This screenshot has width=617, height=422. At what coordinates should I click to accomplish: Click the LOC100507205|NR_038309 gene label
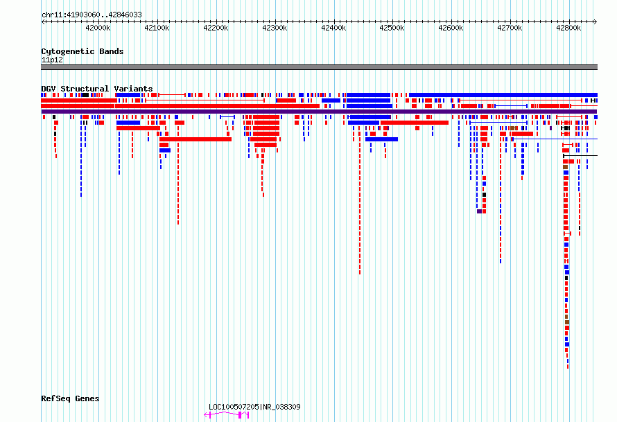254,407
